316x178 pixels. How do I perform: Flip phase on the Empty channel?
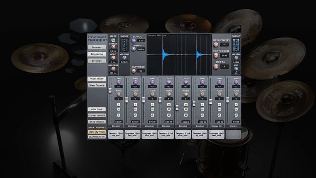tap(236, 115)
